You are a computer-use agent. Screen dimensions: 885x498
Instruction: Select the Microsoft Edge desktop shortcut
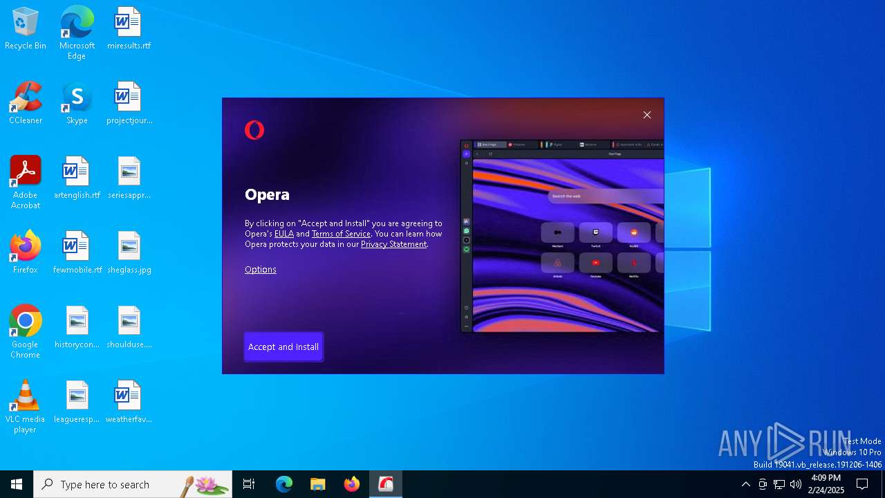tap(77, 33)
